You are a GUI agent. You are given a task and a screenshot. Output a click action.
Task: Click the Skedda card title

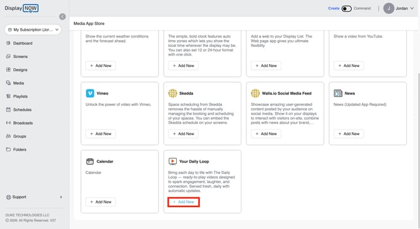pyautogui.click(x=186, y=93)
